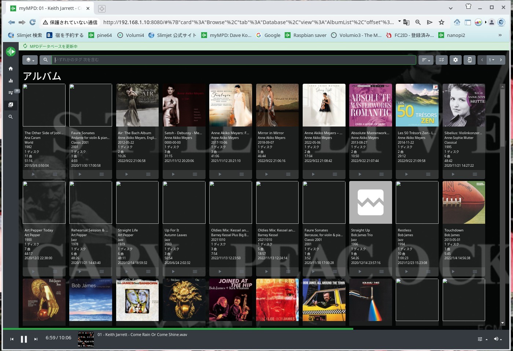
Task: Click the album tag search field
Action: click(x=235, y=60)
